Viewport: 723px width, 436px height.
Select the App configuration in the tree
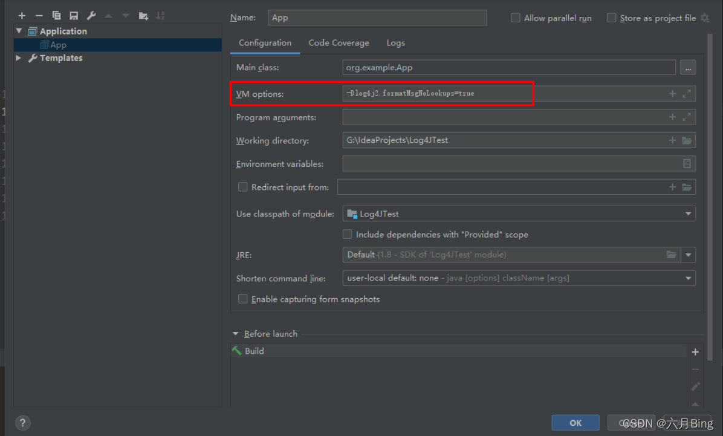[118, 45]
